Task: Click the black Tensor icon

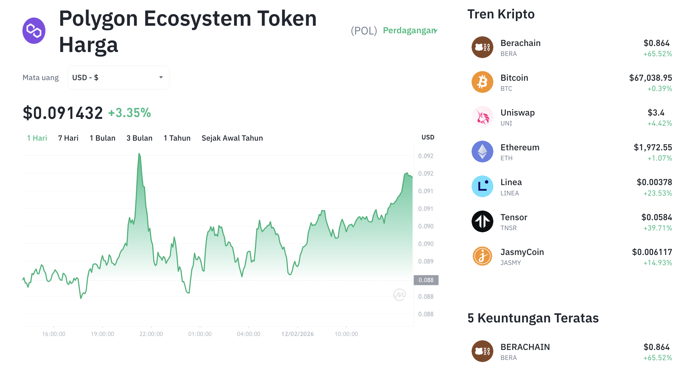Action: coord(482,221)
